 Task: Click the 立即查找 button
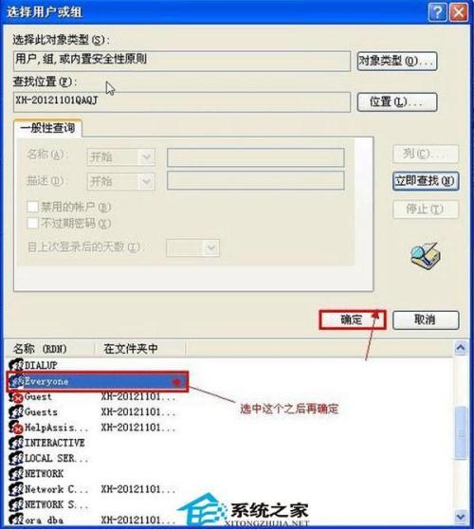(426, 181)
